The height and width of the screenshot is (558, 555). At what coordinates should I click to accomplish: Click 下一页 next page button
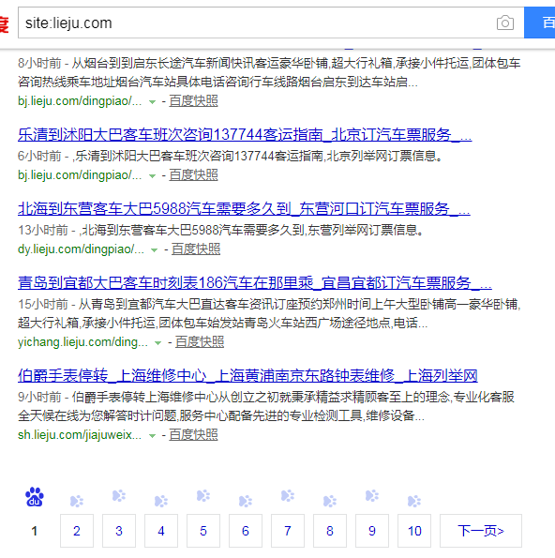(x=481, y=531)
